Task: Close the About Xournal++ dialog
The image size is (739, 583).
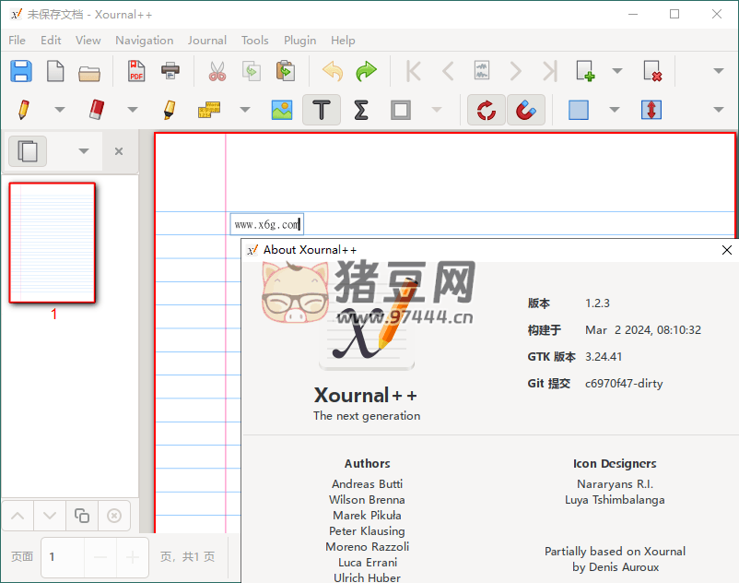Action: (x=726, y=250)
